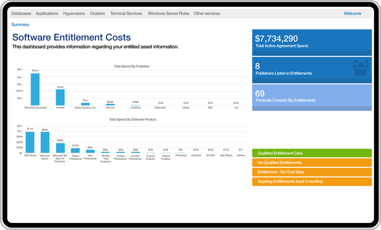Image resolution: width=381 pixels, height=230 pixels.
Task: Select the Project Professional $102k bar
Action: tap(75, 151)
